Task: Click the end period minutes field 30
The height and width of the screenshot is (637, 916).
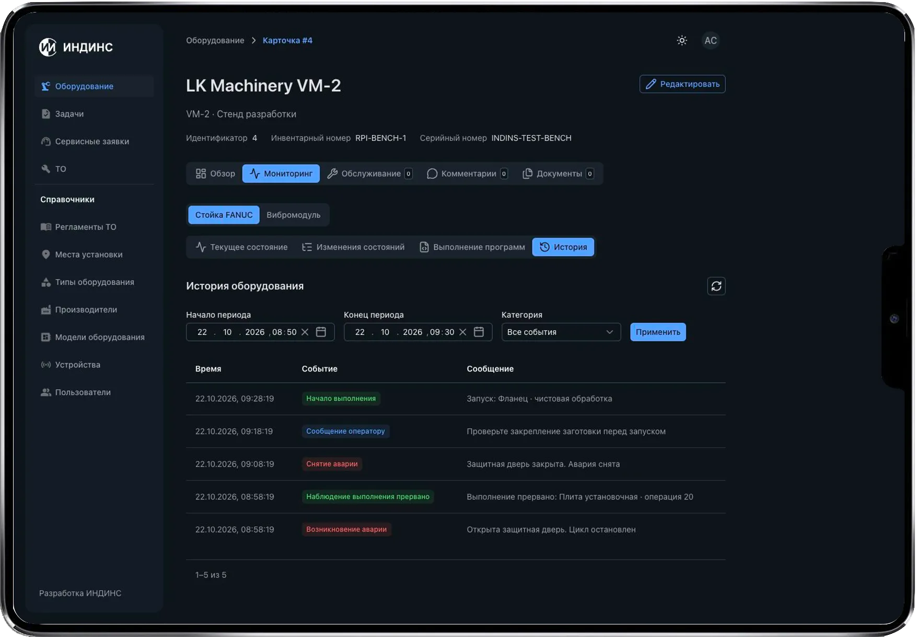Action: coord(449,332)
